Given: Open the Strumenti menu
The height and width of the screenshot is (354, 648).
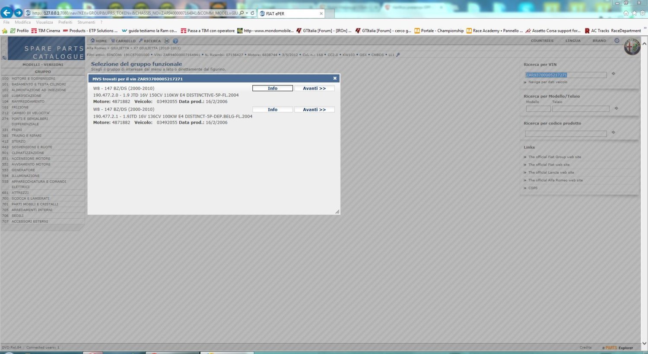Looking at the screenshot, I should point(86,22).
